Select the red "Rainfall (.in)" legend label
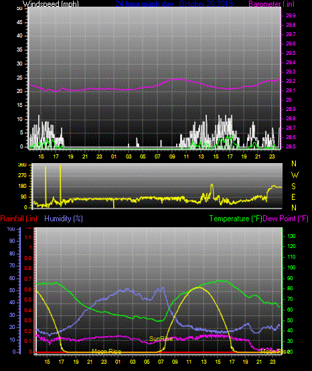 [19, 219]
